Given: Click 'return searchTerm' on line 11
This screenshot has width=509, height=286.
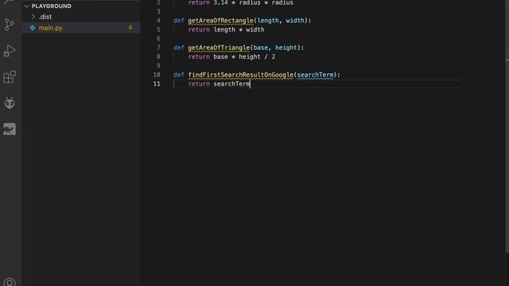Looking at the screenshot, I should tap(220, 84).
